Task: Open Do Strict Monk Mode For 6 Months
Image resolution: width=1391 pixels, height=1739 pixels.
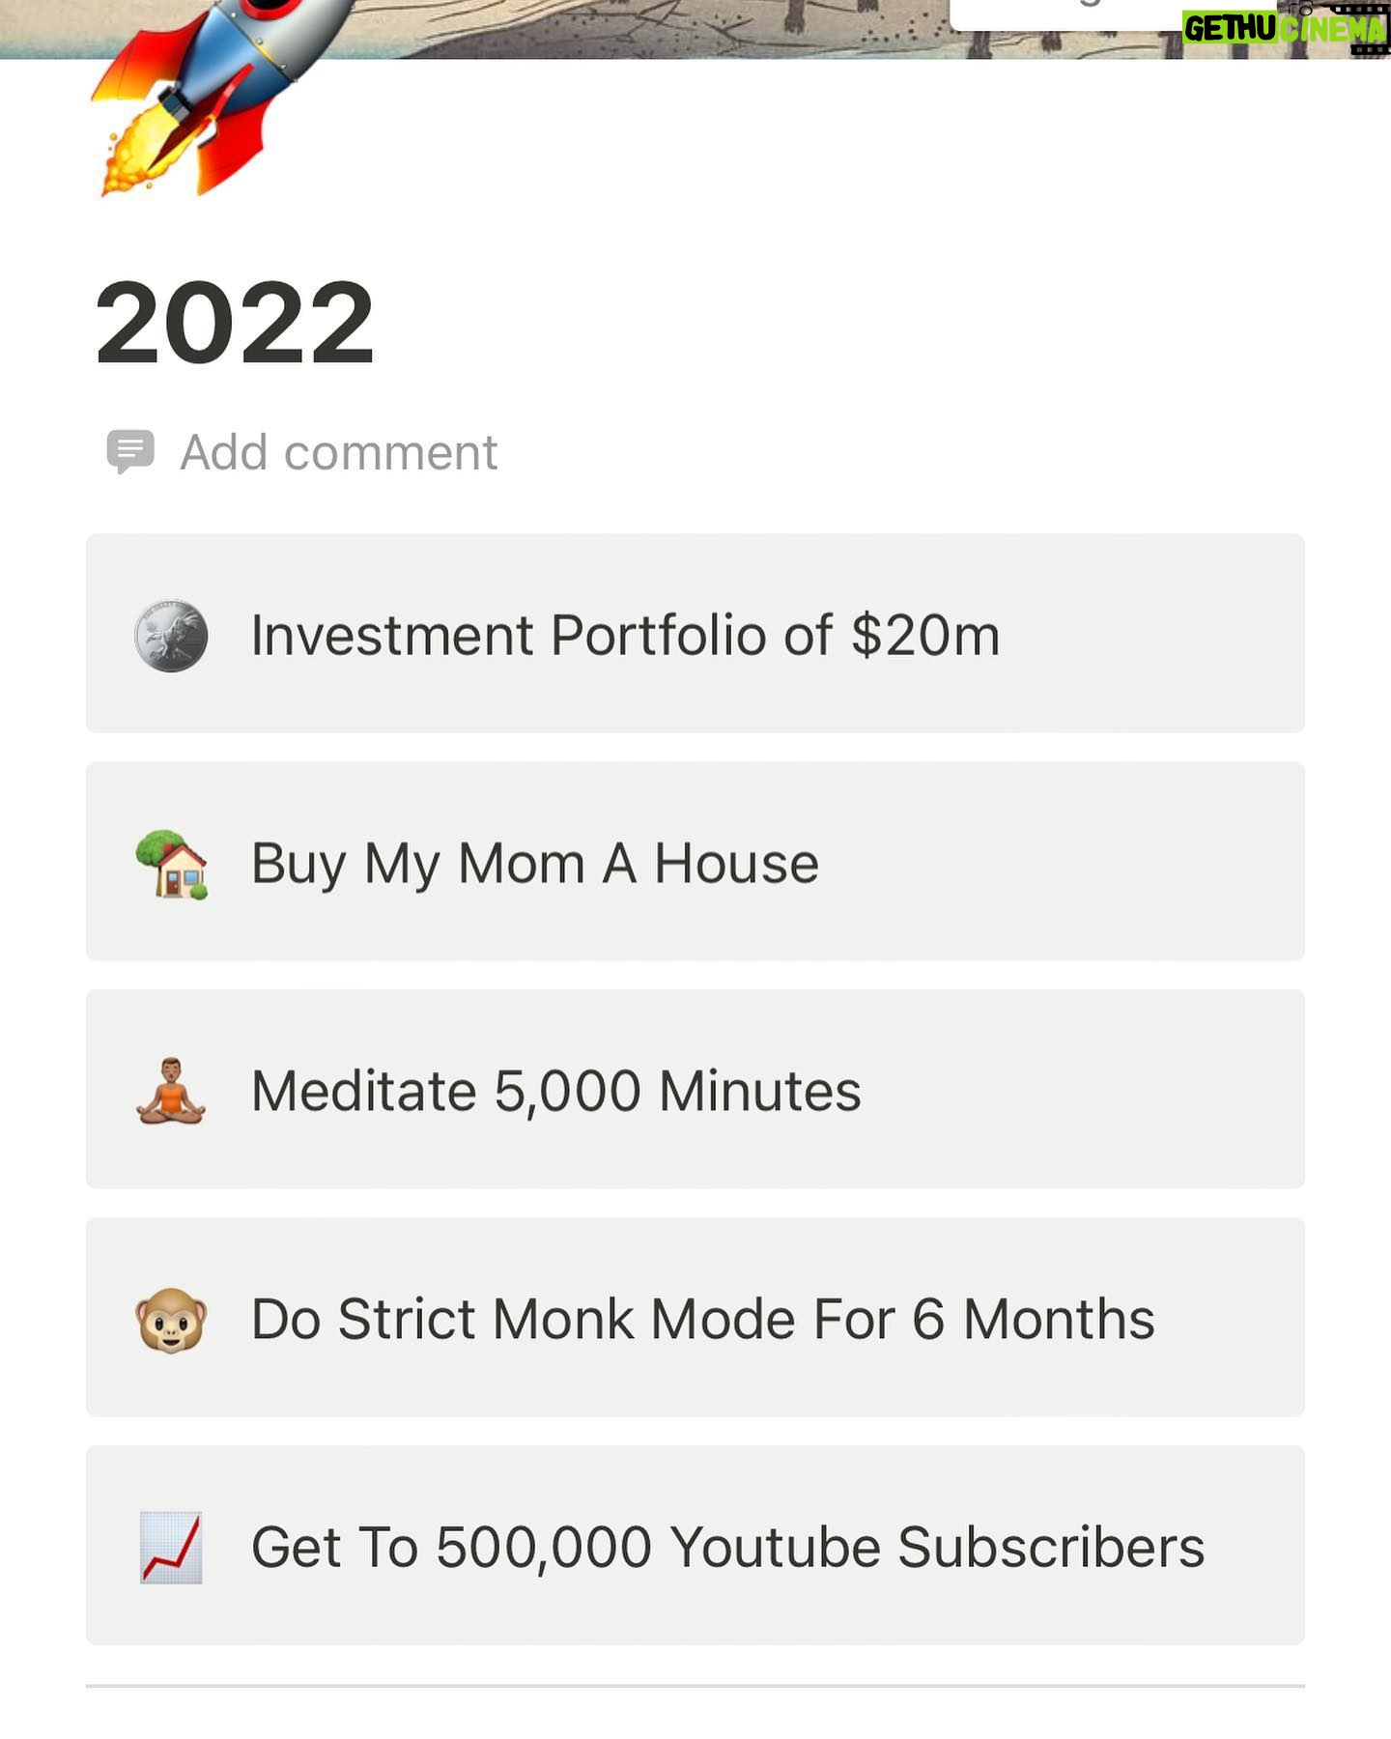Action: (x=702, y=1320)
